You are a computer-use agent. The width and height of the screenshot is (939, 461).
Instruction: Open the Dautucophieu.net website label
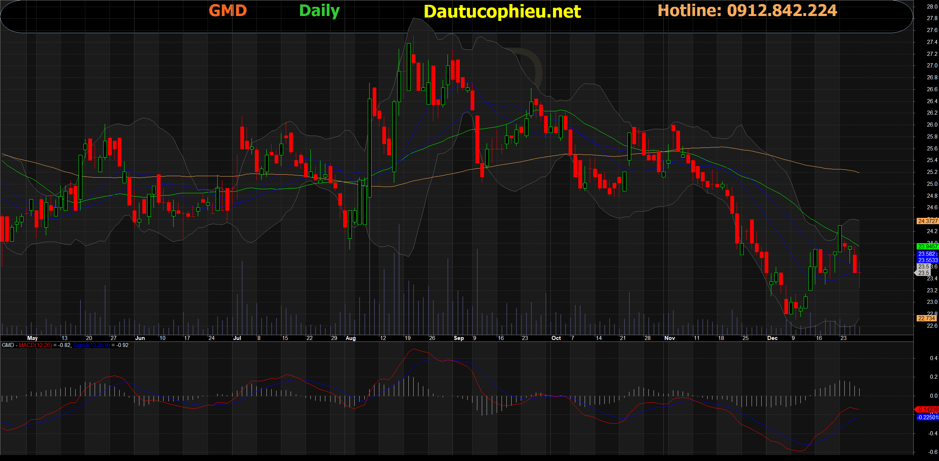pos(502,12)
